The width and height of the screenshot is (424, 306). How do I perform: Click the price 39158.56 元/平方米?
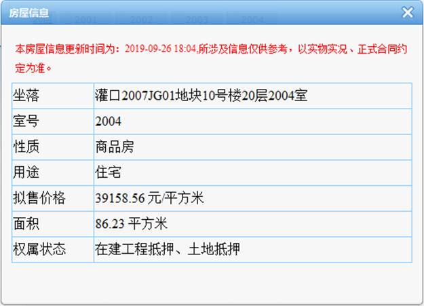pos(150,199)
